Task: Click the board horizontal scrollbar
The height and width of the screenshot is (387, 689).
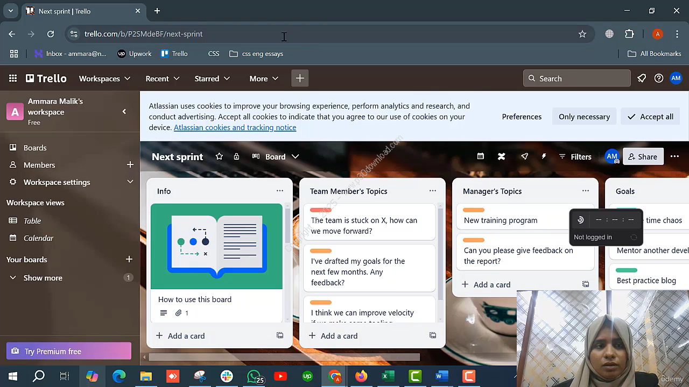Action: click(x=284, y=357)
